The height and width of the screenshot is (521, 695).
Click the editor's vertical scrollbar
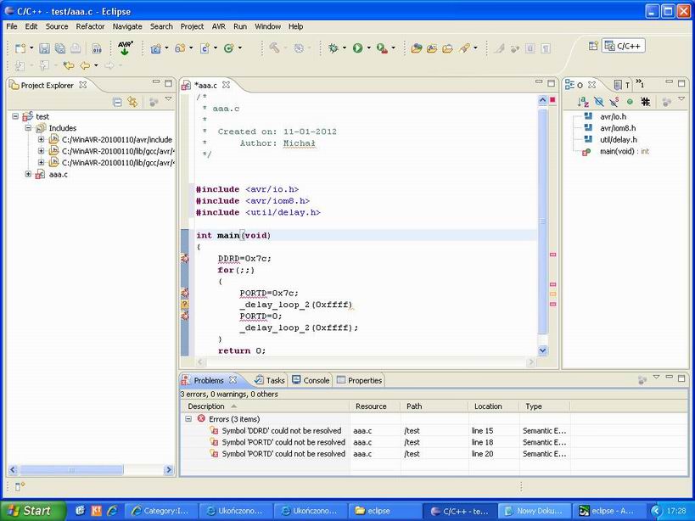(542, 221)
